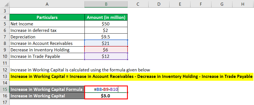Select row 8 header
This screenshot has width=254, height=105.
[5, 43]
